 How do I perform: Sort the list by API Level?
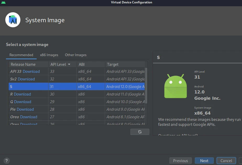[59, 64]
